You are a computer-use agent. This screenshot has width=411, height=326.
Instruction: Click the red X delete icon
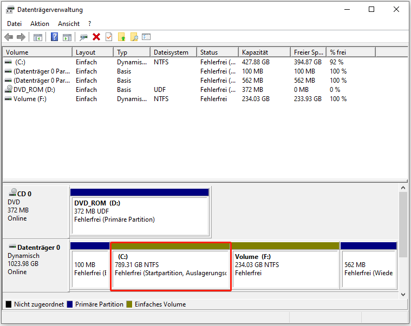click(96, 37)
